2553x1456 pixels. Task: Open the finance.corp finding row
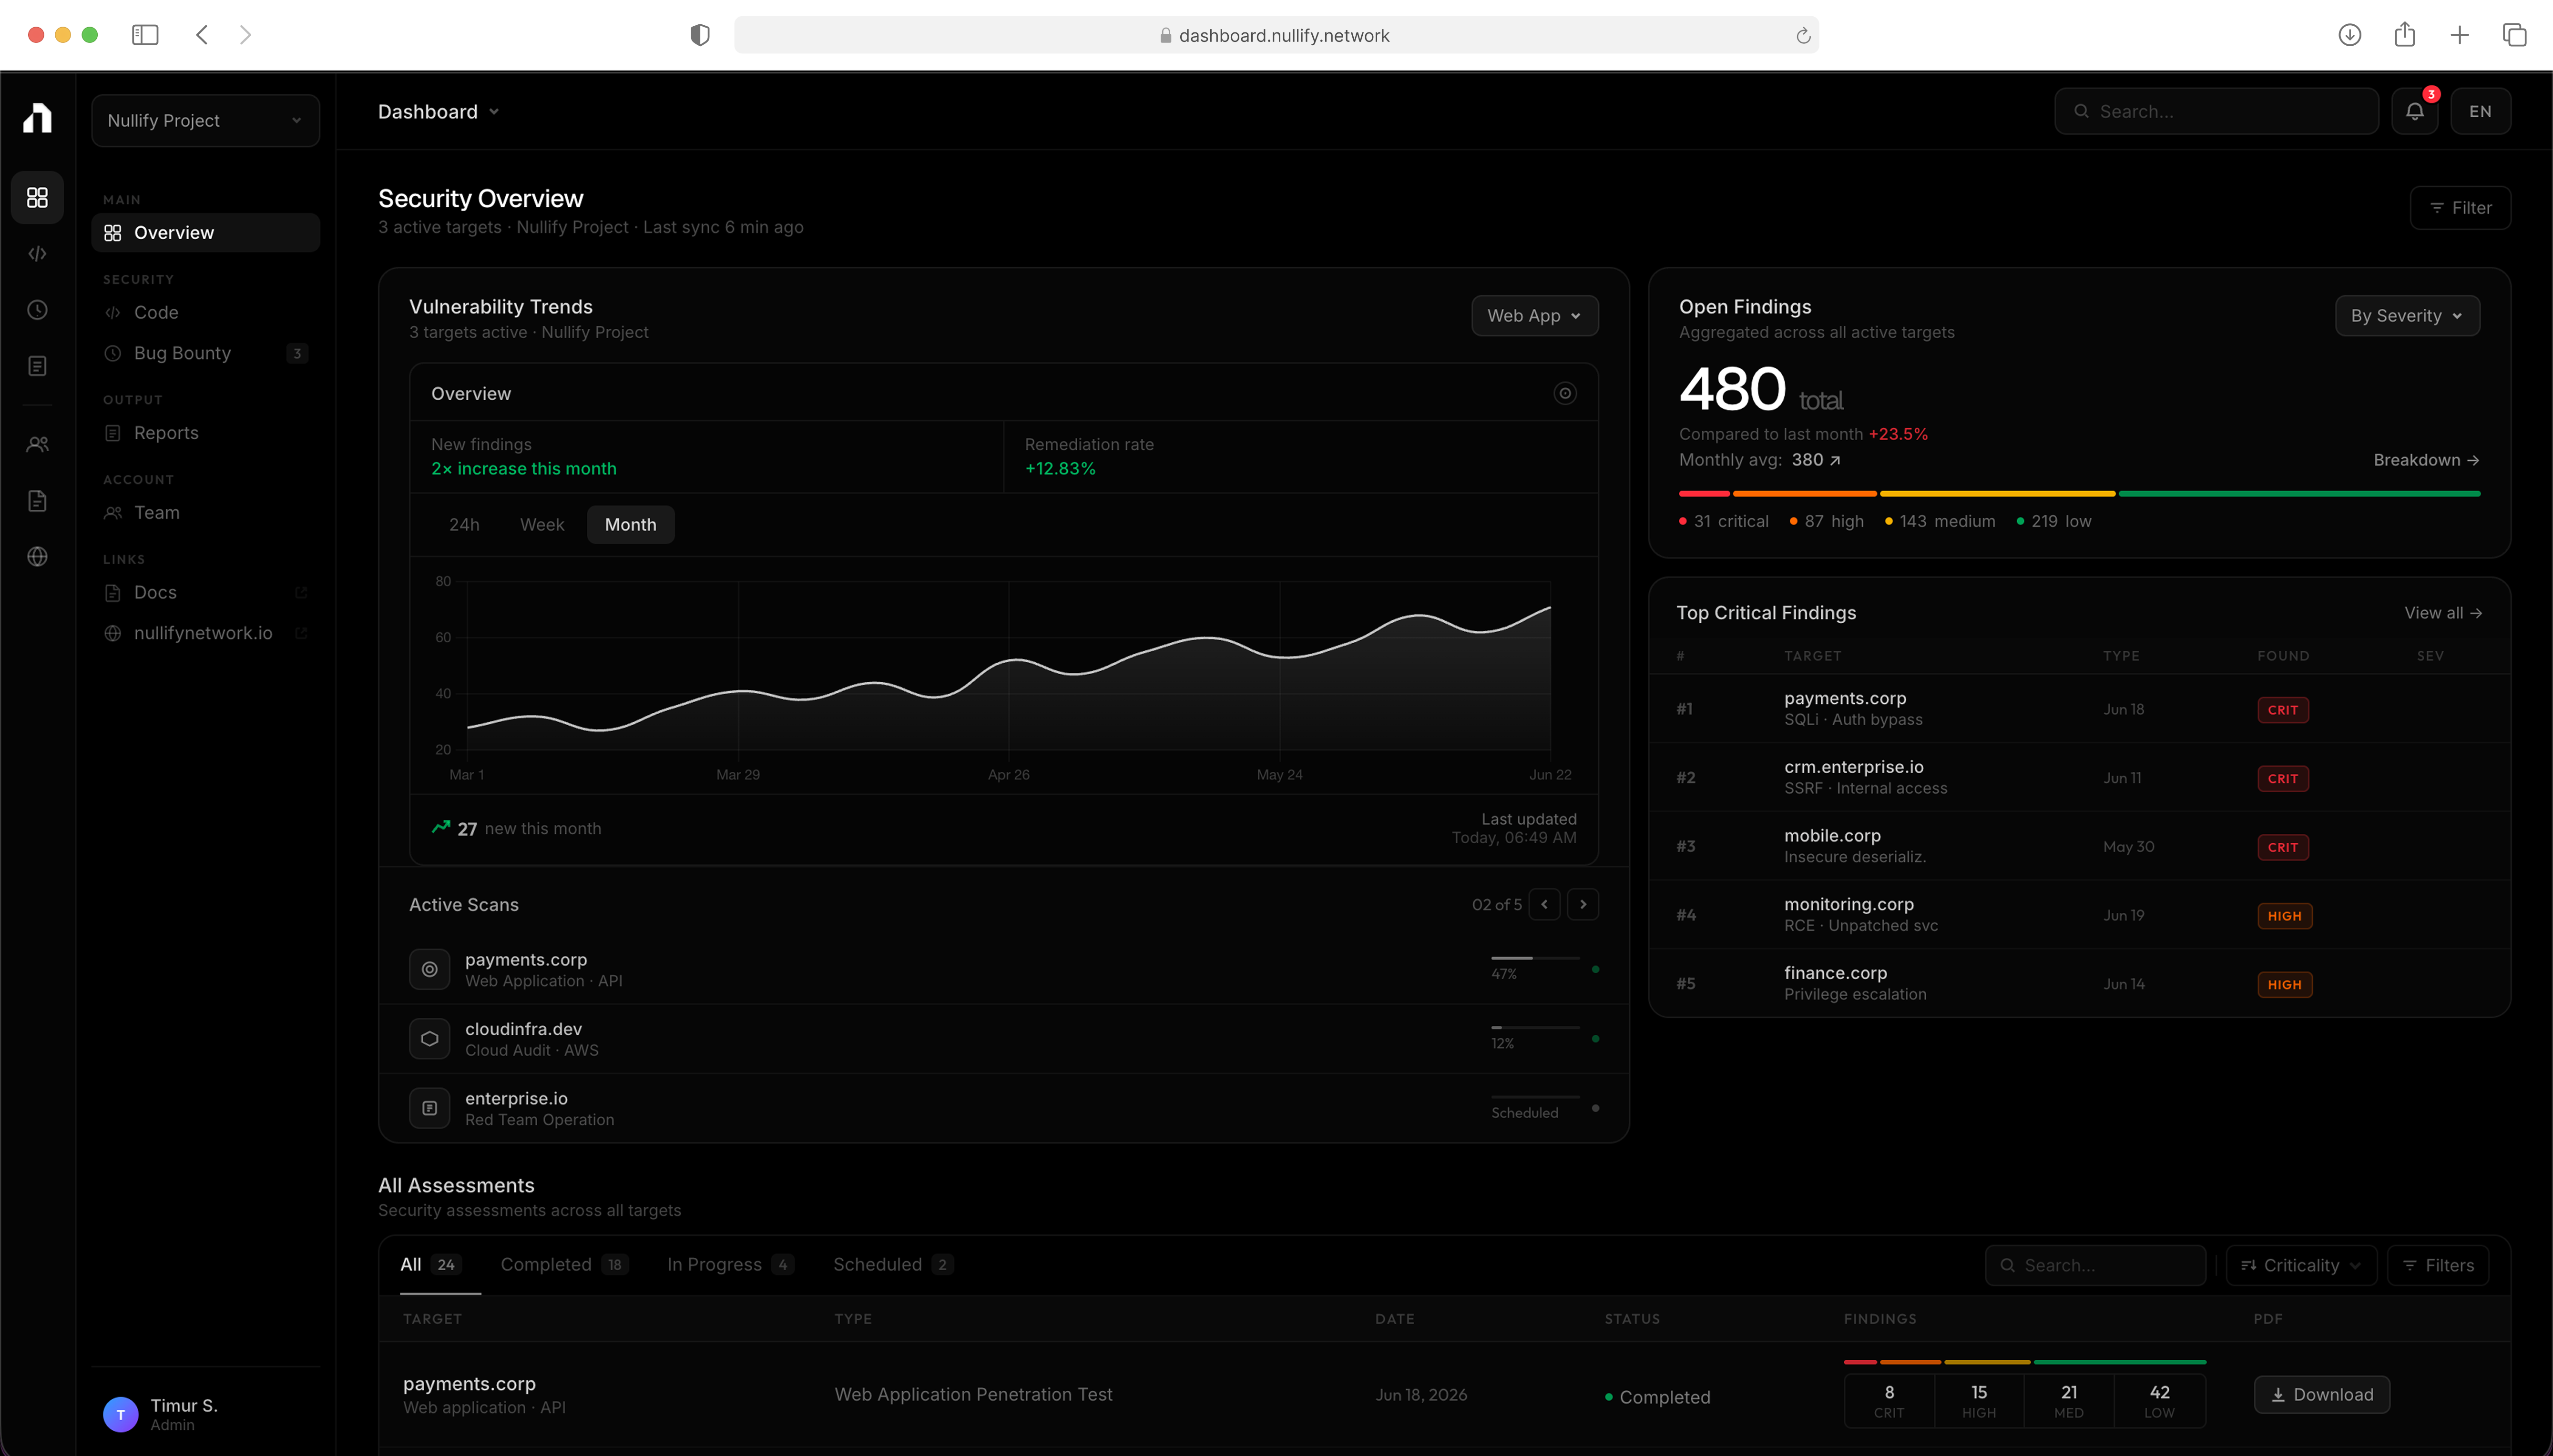tap(2079, 983)
